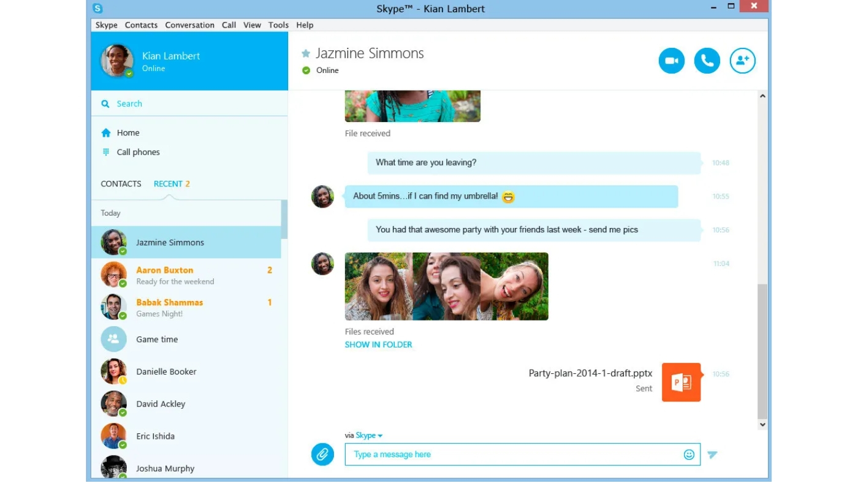Click the chat scrollbar down arrow
The height and width of the screenshot is (483, 858).
[x=762, y=424]
